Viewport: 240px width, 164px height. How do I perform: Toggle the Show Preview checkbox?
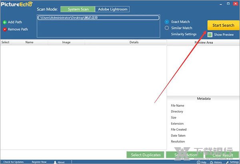click(x=210, y=35)
